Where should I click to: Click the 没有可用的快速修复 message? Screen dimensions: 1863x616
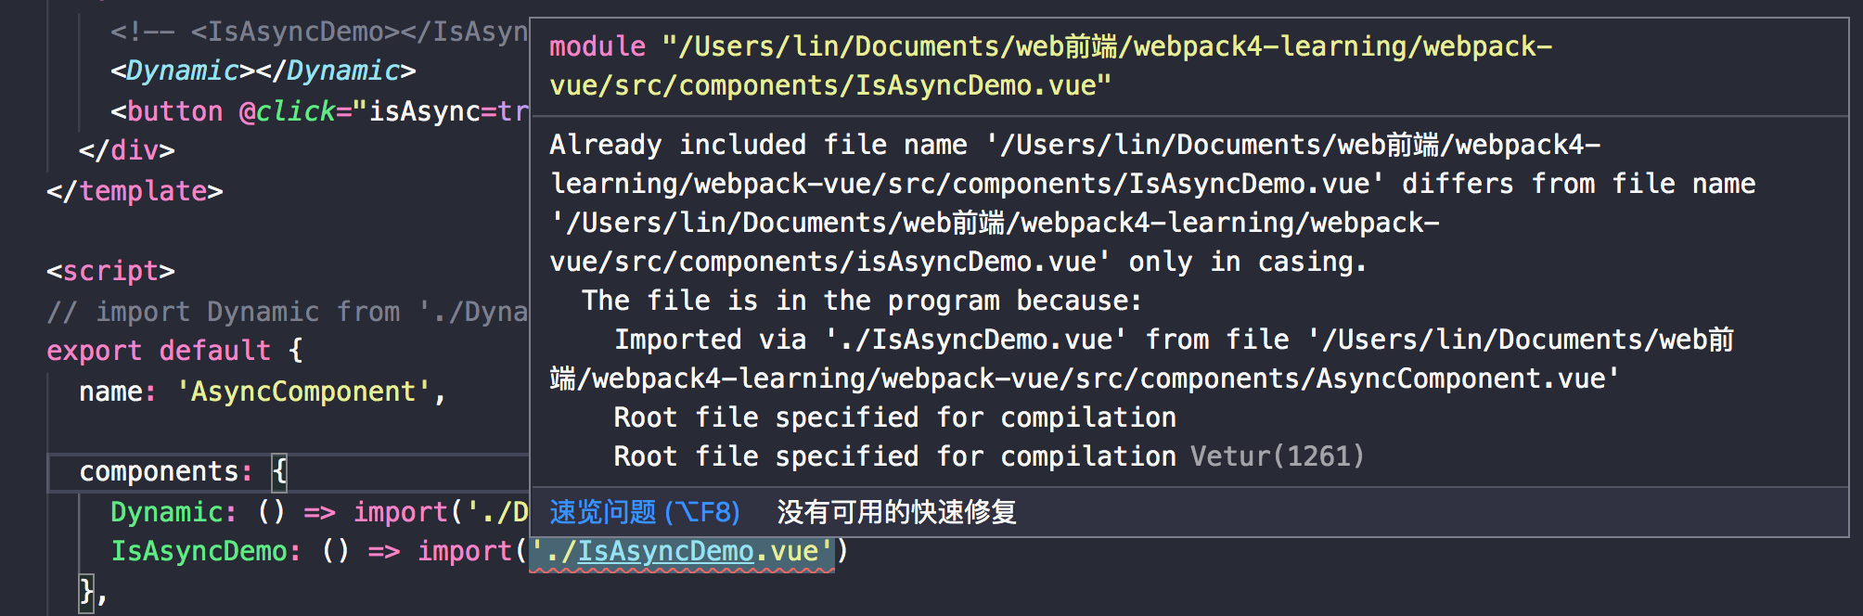pyautogui.click(x=893, y=511)
